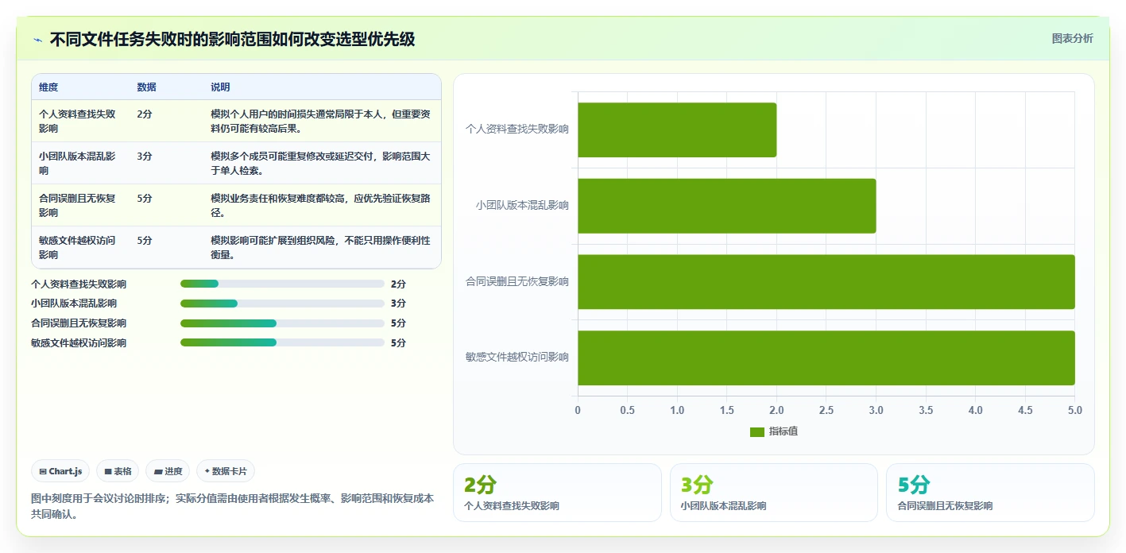Click description starting 模拟个人用户的时间损失
1126x553 pixels.
321,121
